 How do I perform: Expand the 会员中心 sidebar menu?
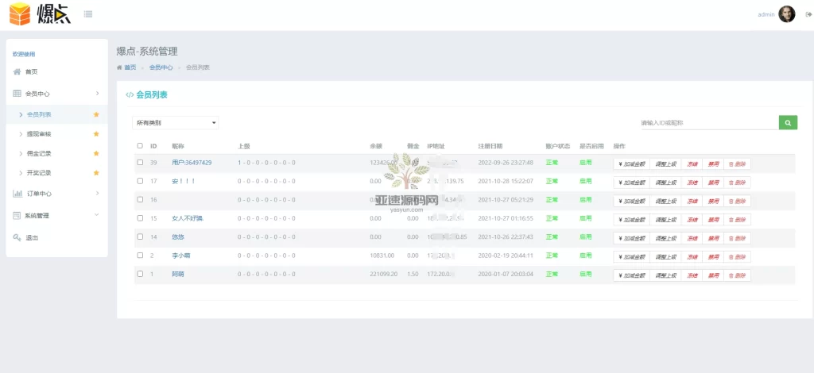coord(56,94)
